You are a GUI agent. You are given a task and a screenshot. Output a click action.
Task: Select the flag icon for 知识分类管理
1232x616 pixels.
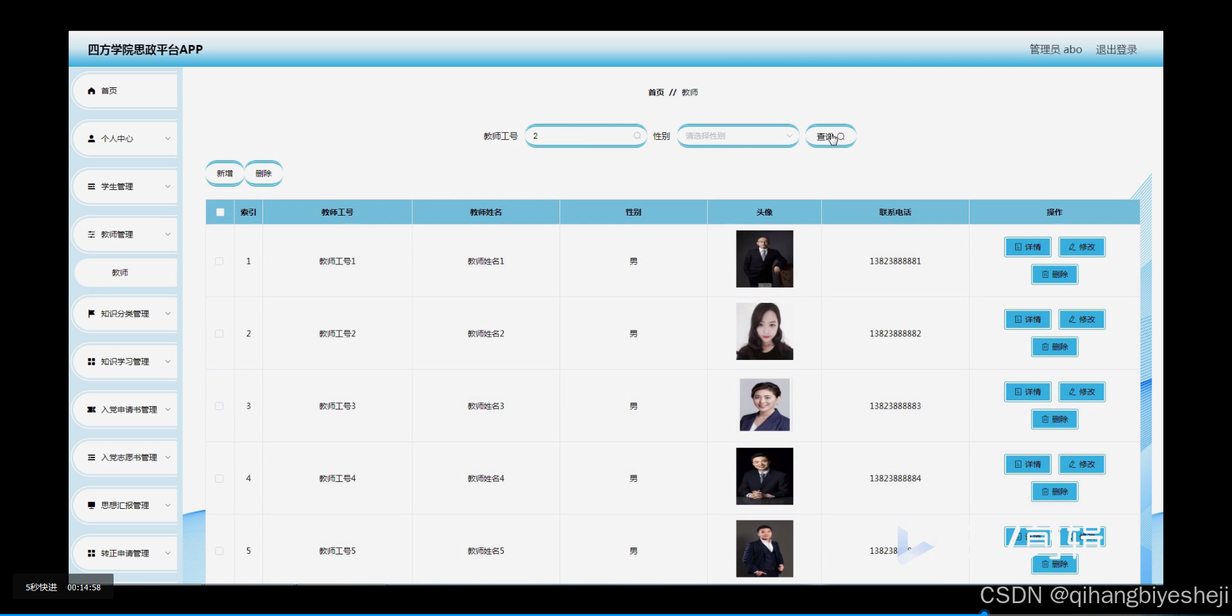click(x=90, y=314)
